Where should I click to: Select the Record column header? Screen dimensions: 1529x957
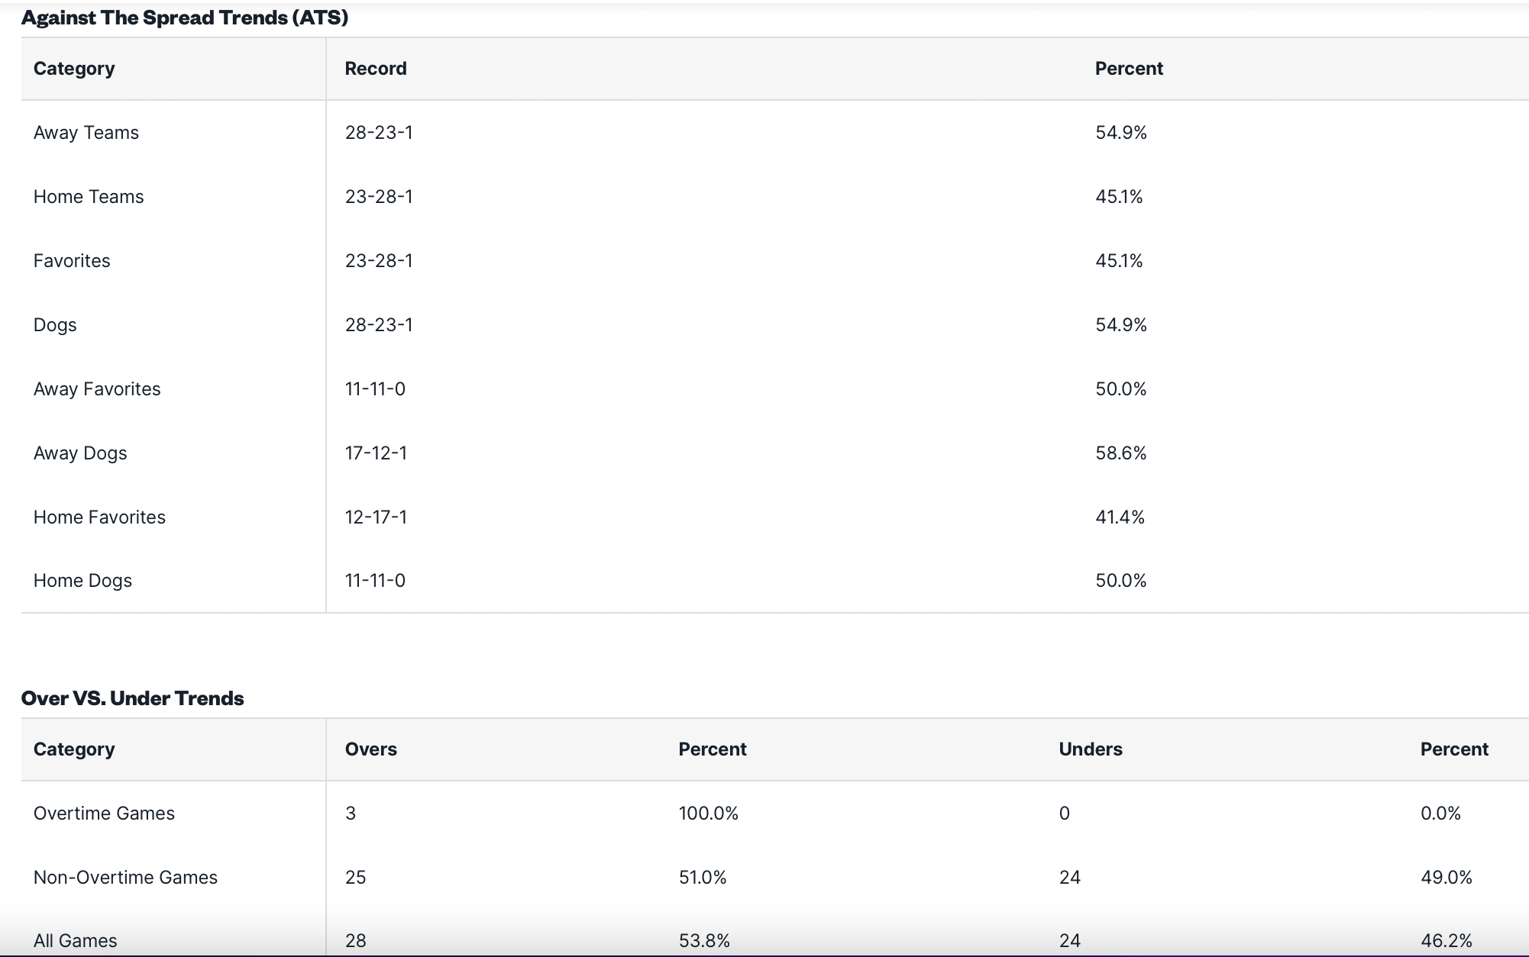click(376, 69)
